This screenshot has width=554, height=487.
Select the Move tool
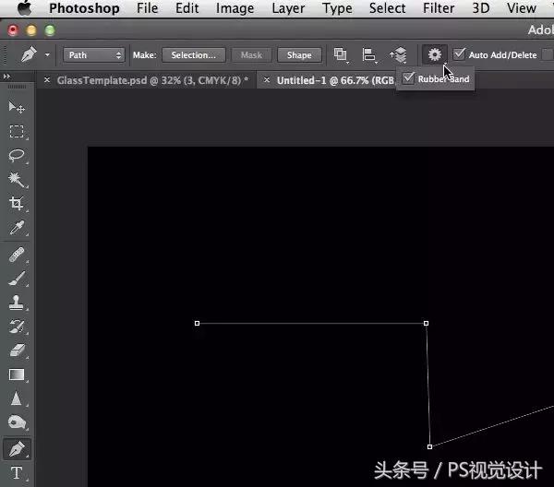[17, 107]
